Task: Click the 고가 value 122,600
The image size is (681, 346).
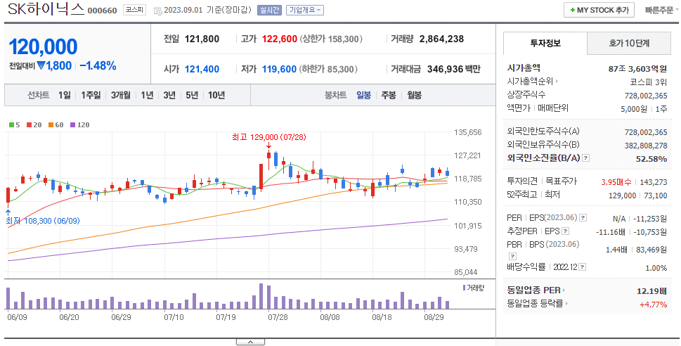Action: [x=280, y=39]
